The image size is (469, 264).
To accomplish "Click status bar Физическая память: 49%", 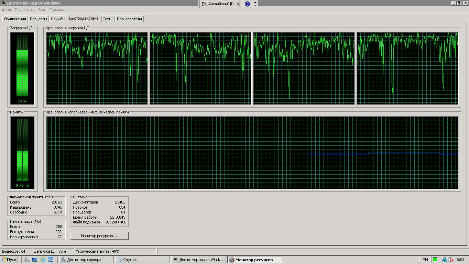I will 115,251.
